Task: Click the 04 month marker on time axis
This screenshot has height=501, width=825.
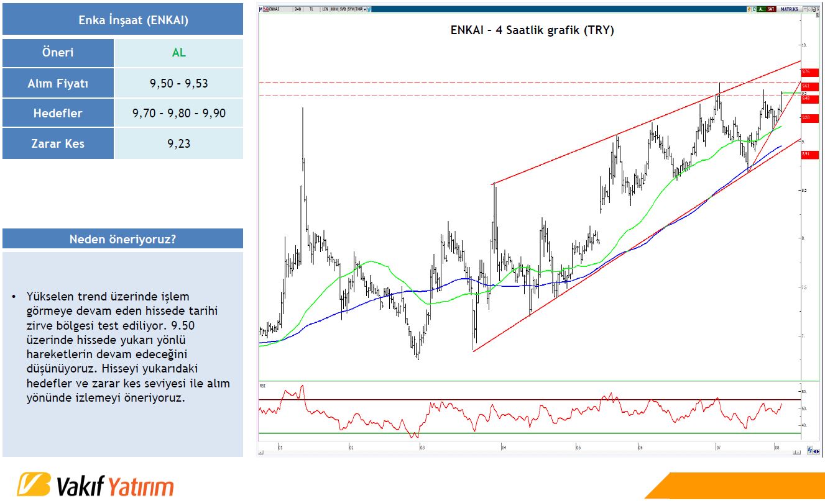Action: click(x=504, y=447)
